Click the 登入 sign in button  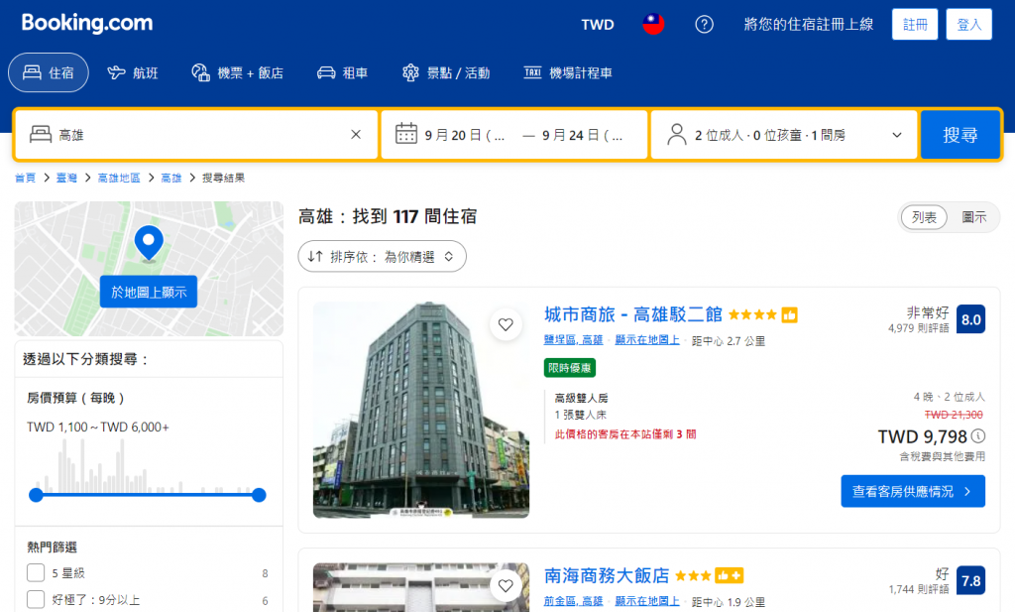tap(969, 25)
